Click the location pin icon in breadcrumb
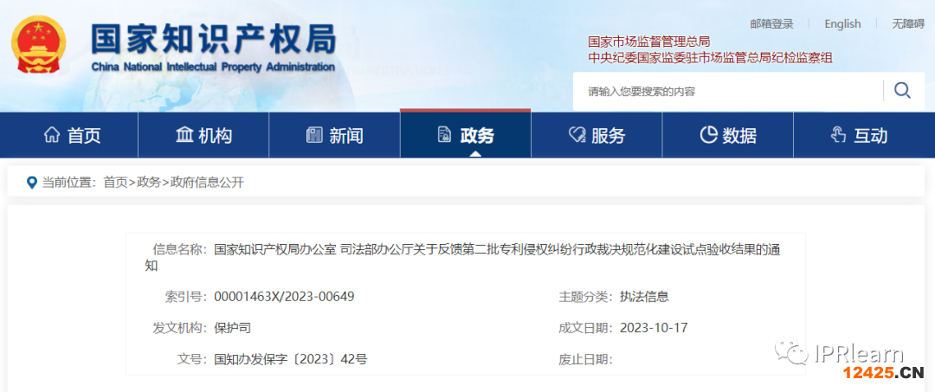Image resolution: width=935 pixels, height=392 pixels. click(x=32, y=183)
